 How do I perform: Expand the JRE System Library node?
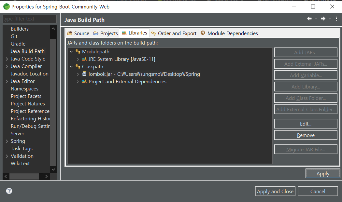click(x=78, y=59)
